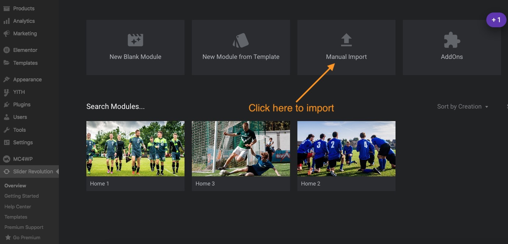Click the Analytics bar chart icon
The width and height of the screenshot is (508, 244).
(7, 21)
